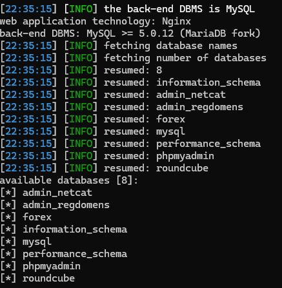Click the 'fetching database names' log text
Image resolution: width=282 pixels, height=288 pixels.
[170, 46]
